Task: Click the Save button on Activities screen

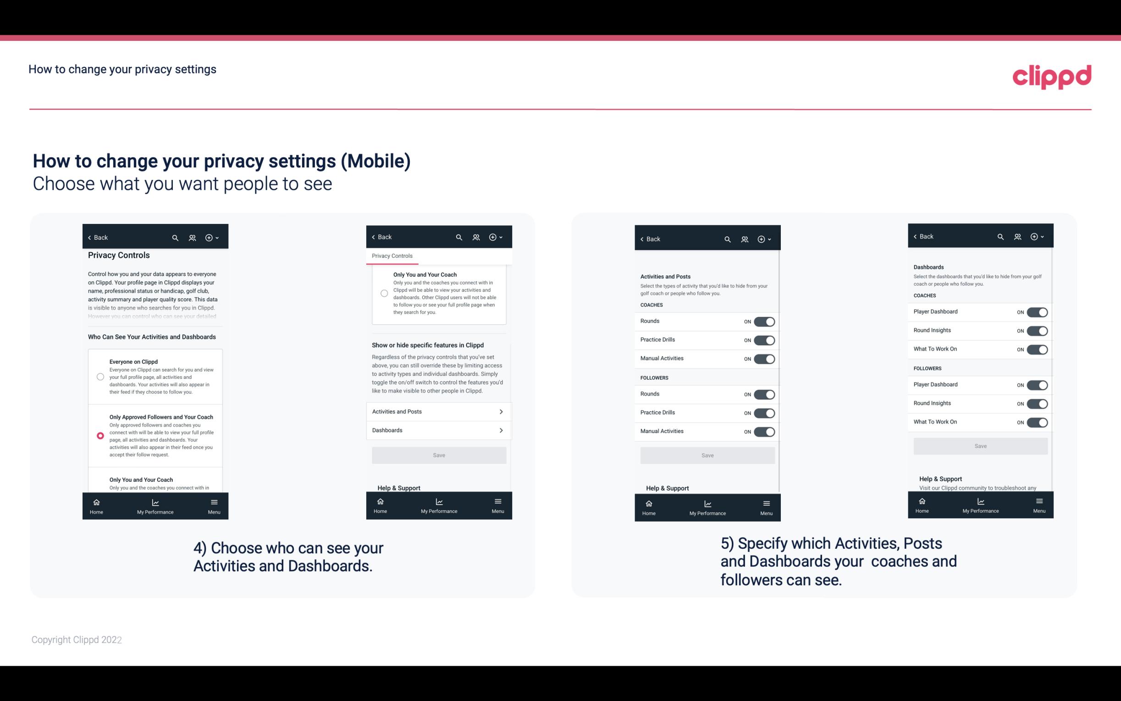Action: 707,455
